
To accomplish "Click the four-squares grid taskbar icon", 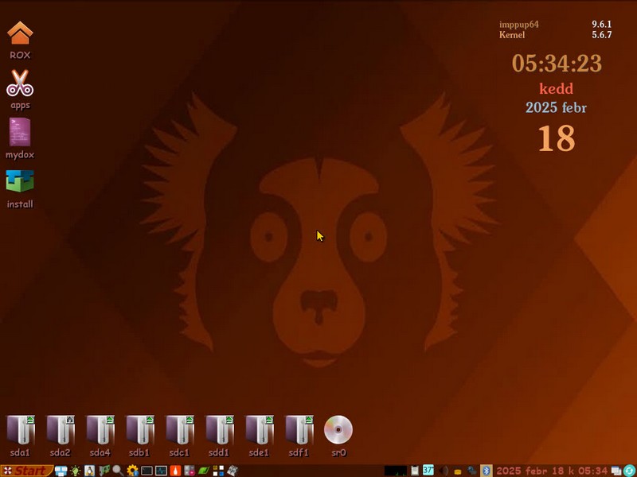I will coord(218,471).
